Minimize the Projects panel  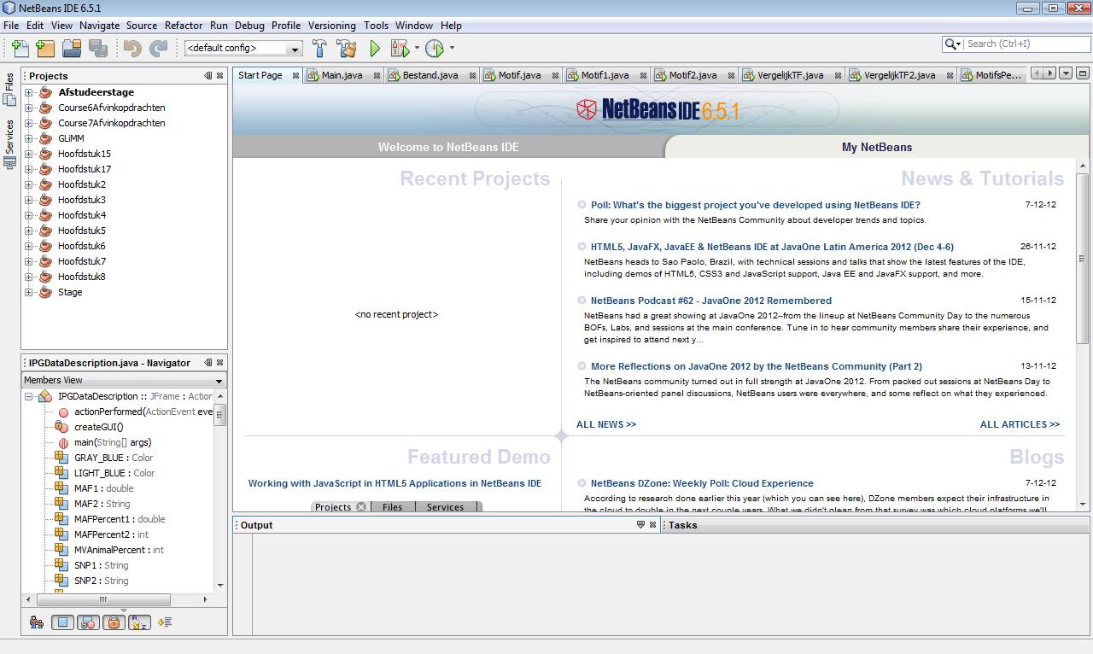pos(208,75)
